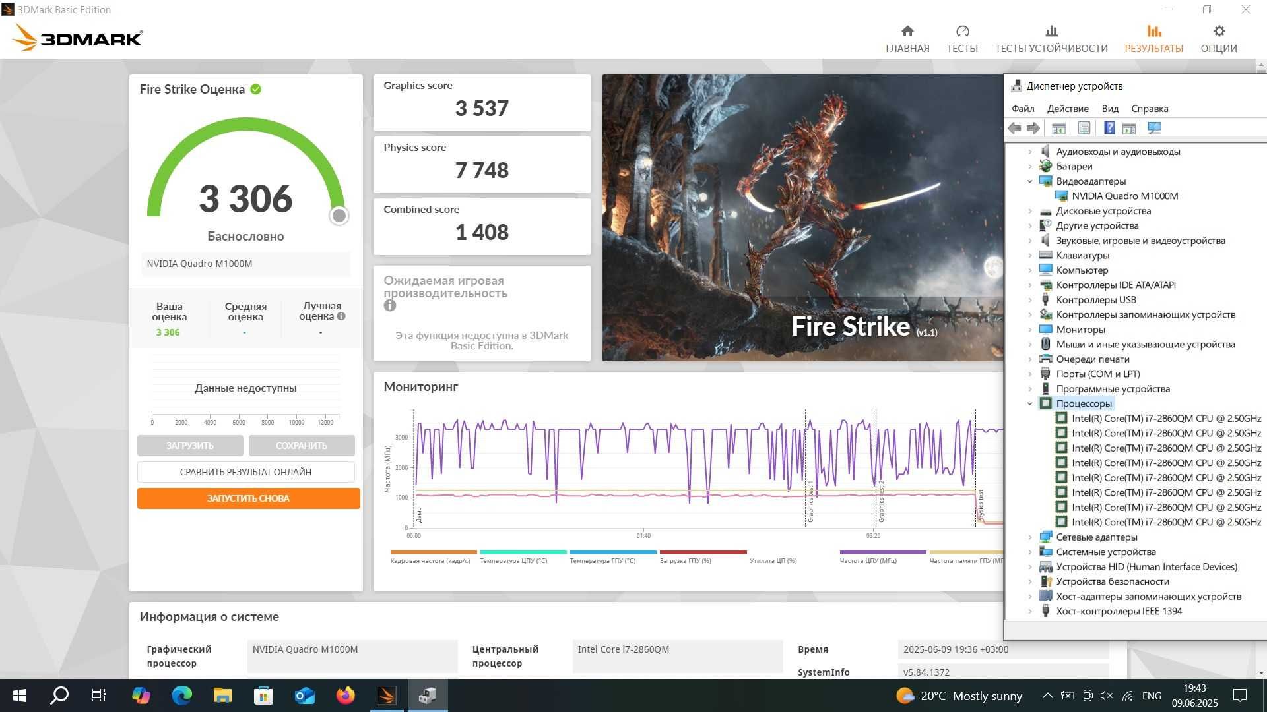Select NVIDIA Quadro M1000M in device tree

1124,196
